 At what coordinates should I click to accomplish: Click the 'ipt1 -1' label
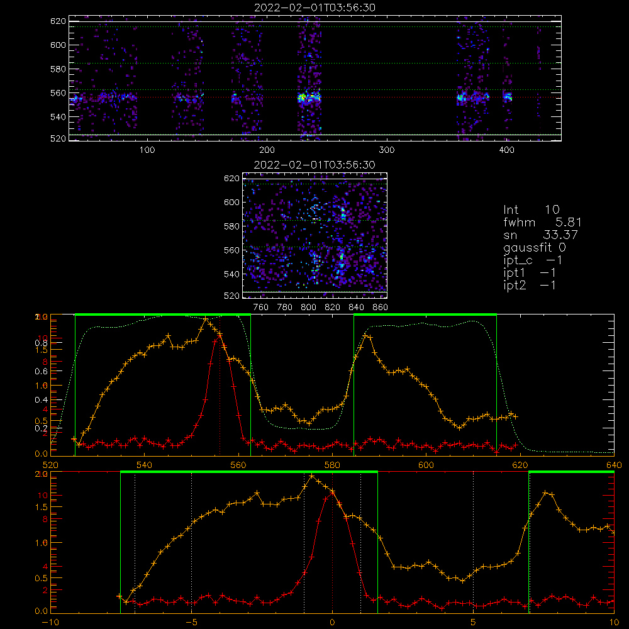(x=530, y=273)
